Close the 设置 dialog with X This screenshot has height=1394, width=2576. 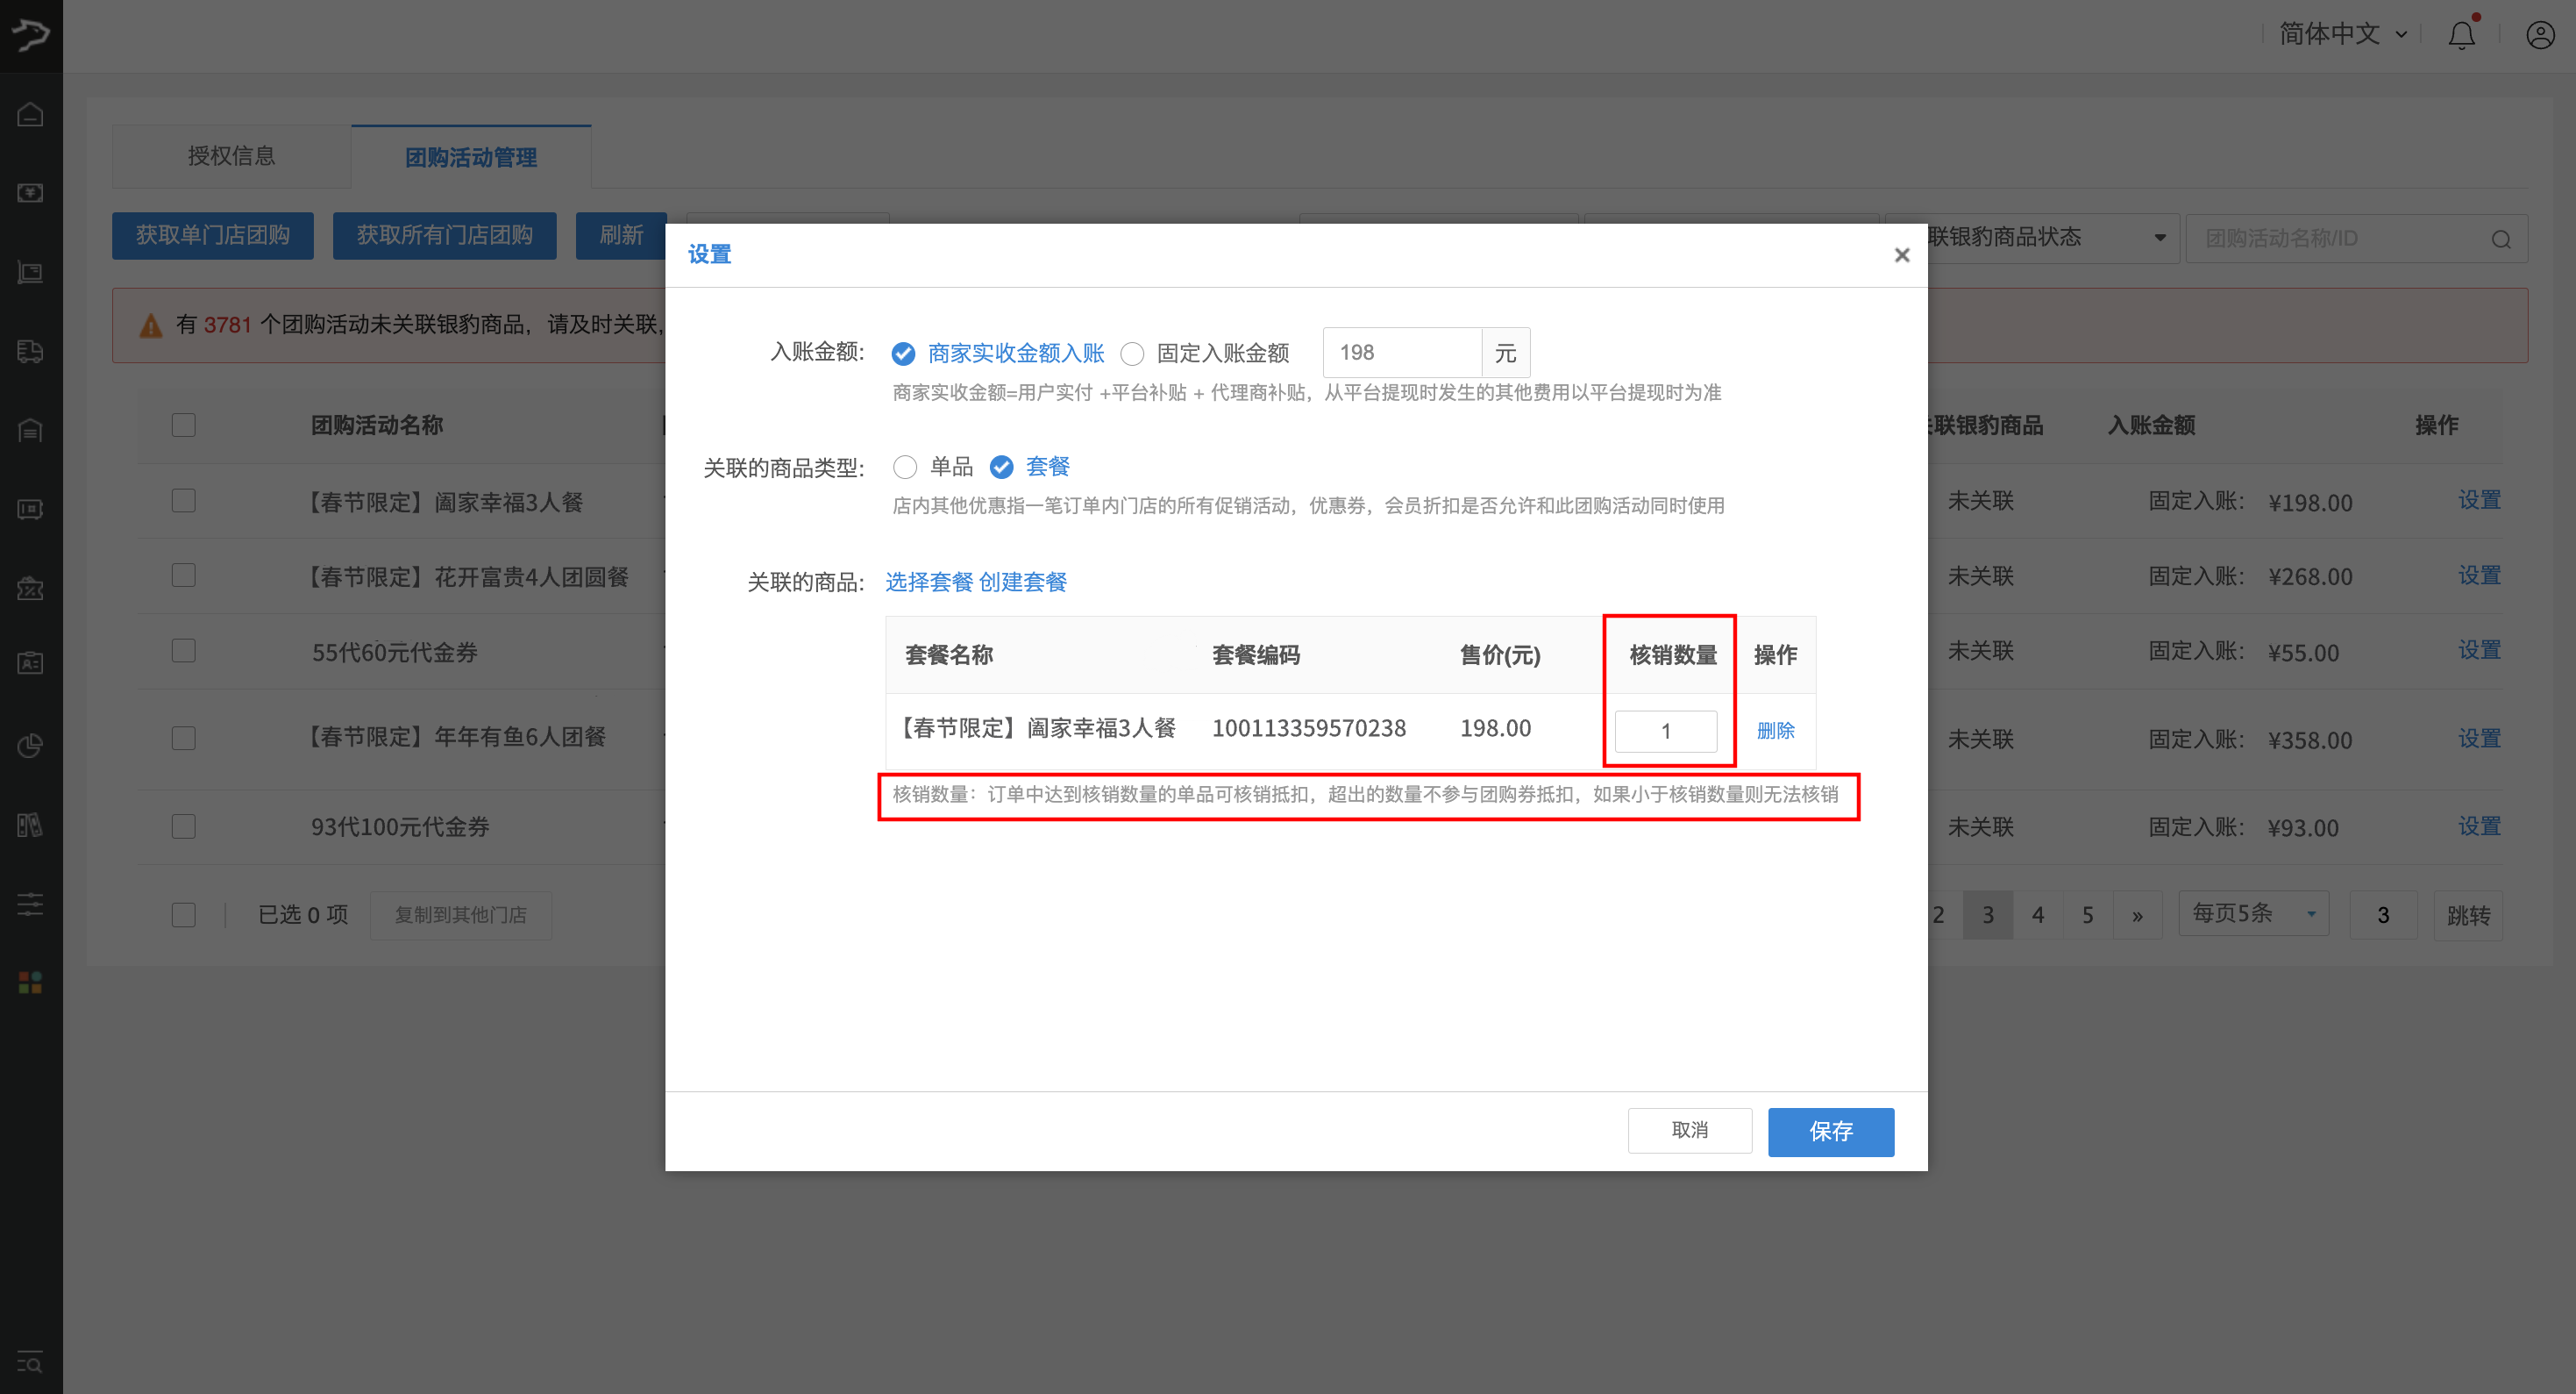[x=1901, y=255]
